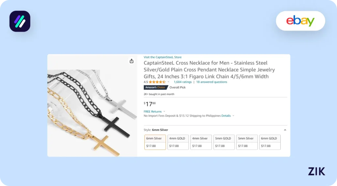
Task: Collapse the Style section chevron
Action: tap(285, 130)
